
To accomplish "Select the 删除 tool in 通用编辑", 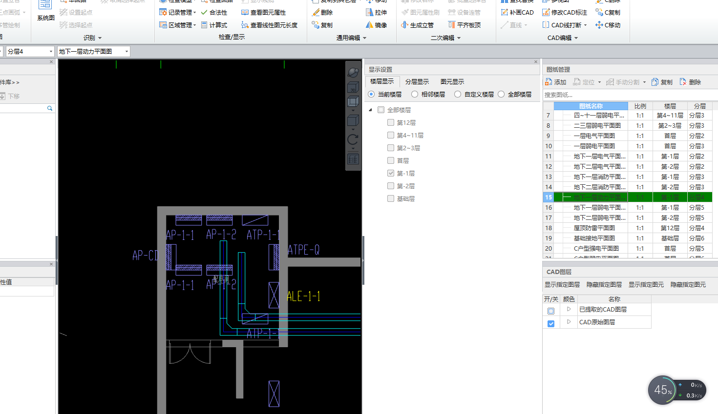I will [x=323, y=12].
